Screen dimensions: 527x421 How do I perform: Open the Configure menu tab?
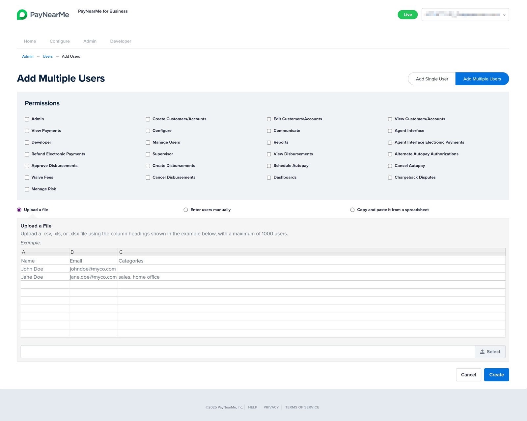[x=60, y=41]
